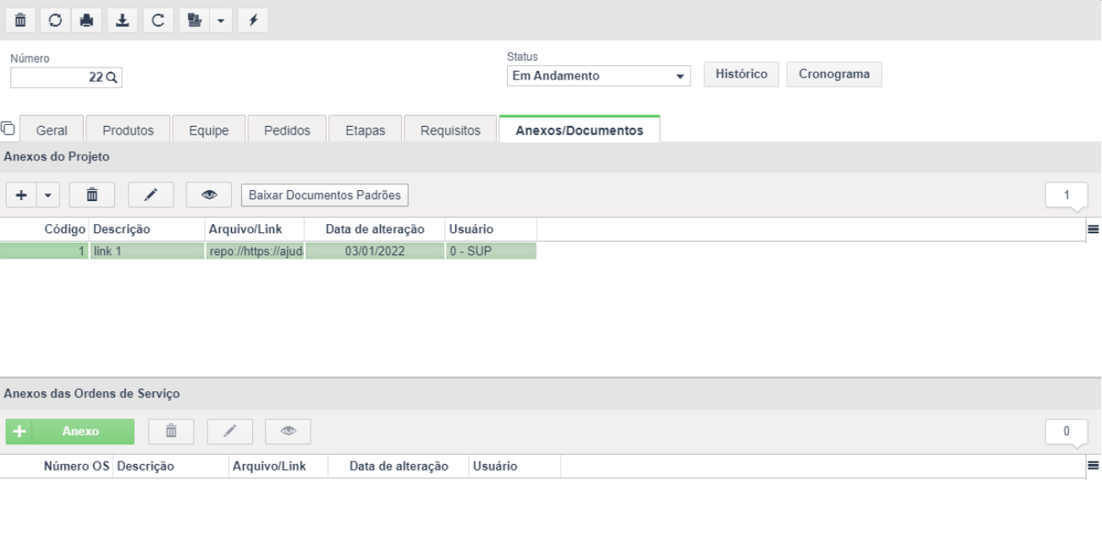Click the magnifier search icon in Número field
The width and height of the screenshot is (1102, 551).
(x=112, y=77)
